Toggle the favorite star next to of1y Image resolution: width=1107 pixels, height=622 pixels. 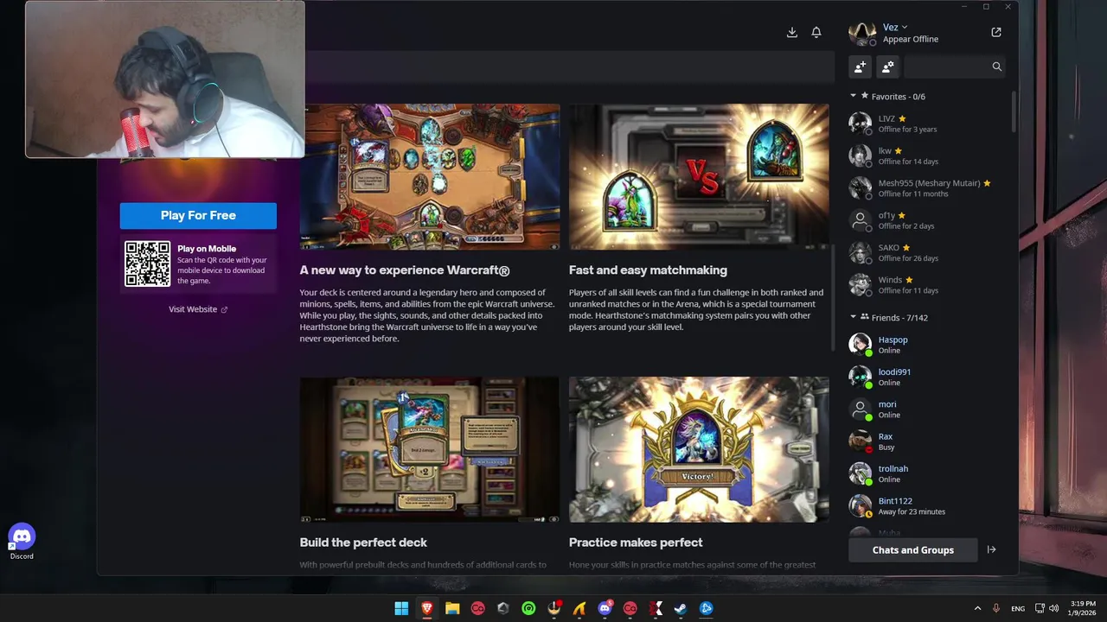pyautogui.click(x=902, y=215)
